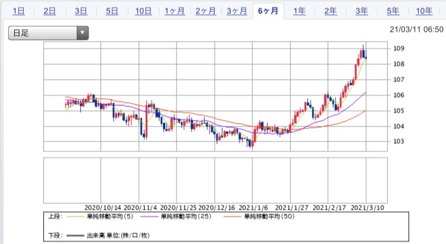Viewport: 446px width, 244px height.
Task: Switch to the 1年 period tab
Action: [299, 11]
